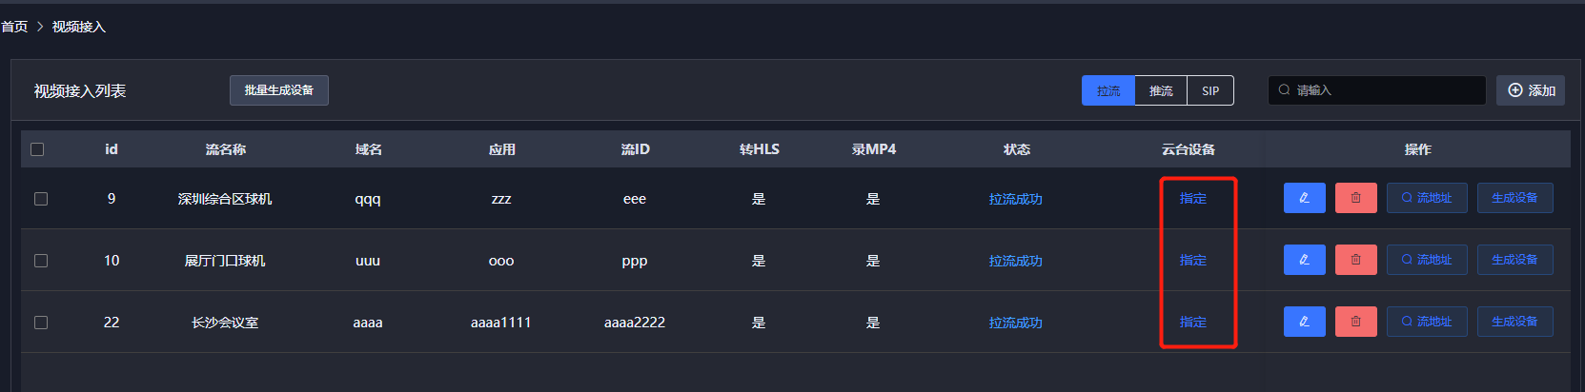Image resolution: width=1585 pixels, height=392 pixels.
Task: Click the 添加 plus button
Action: click(x=1530, y=90)
